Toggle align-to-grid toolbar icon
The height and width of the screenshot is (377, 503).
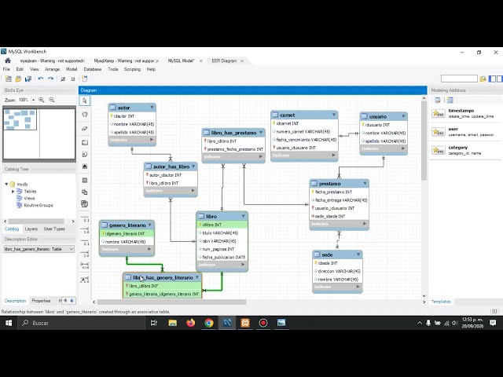(73, 79)
